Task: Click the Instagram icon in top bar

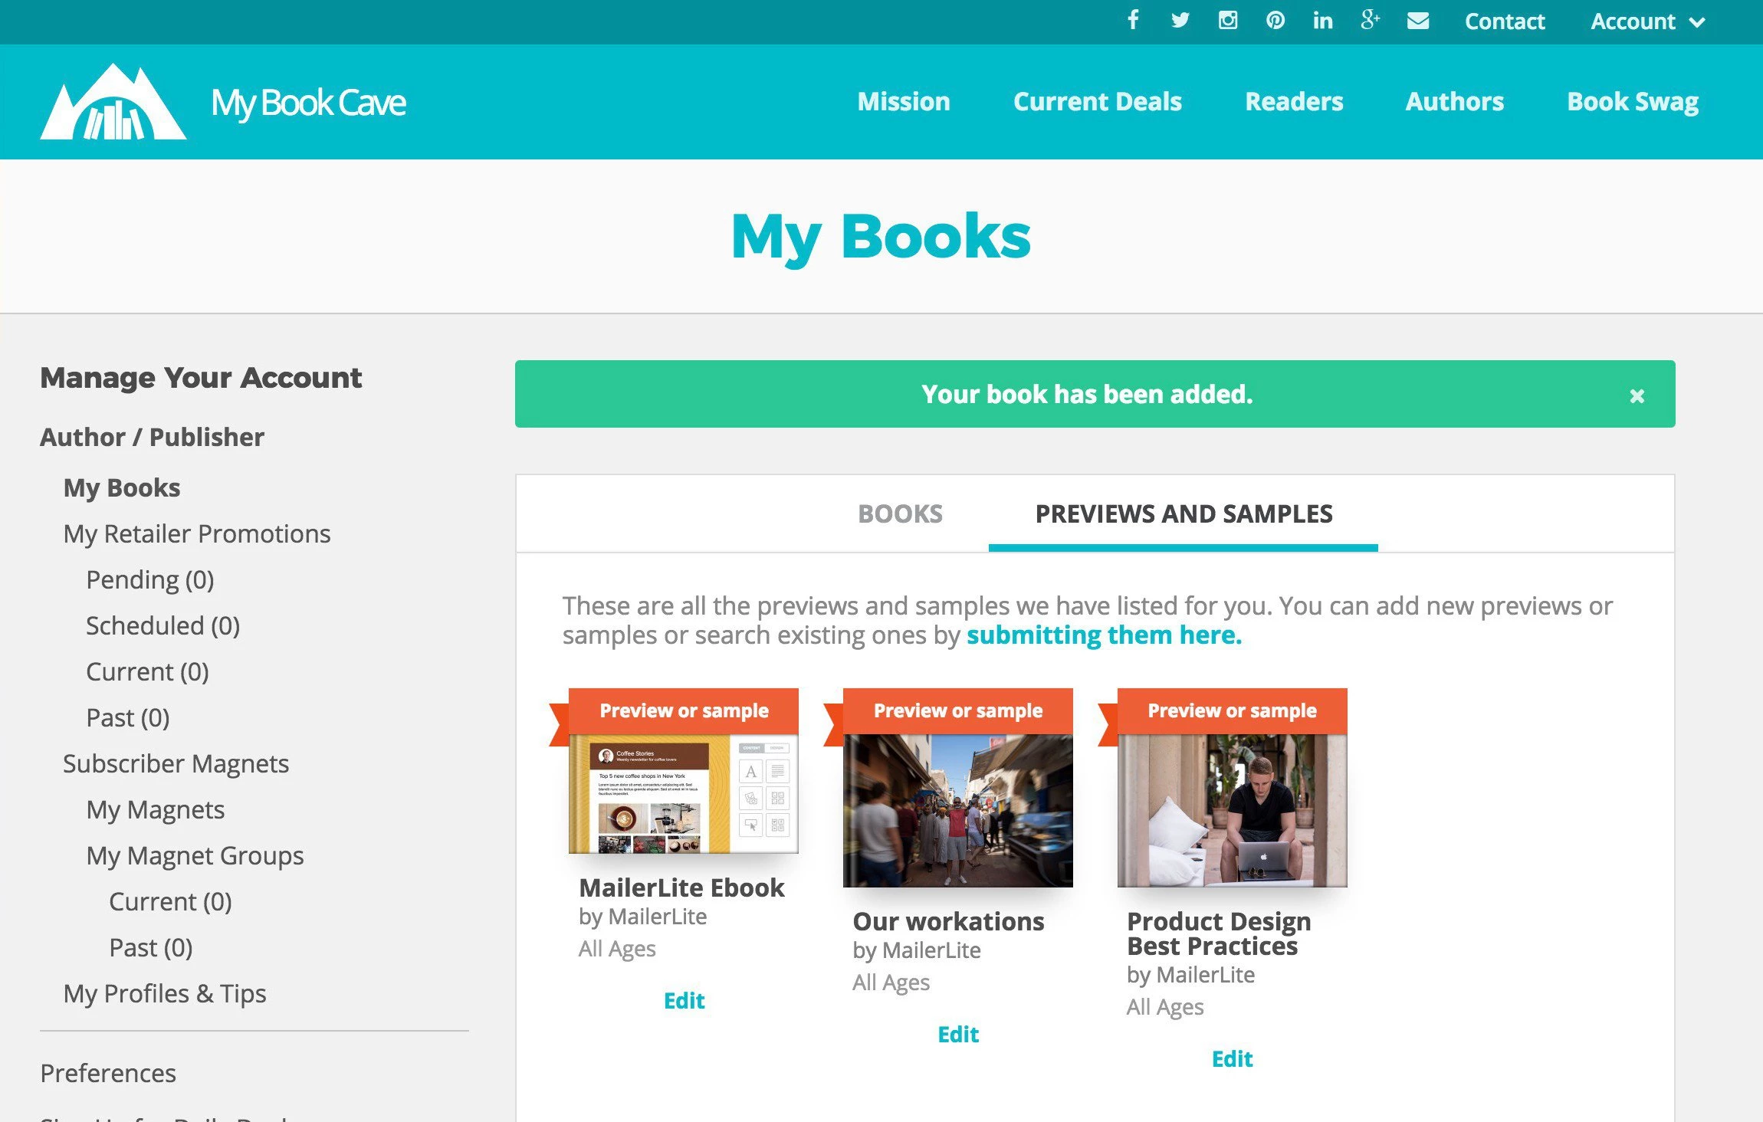Action: (1228, 21)
